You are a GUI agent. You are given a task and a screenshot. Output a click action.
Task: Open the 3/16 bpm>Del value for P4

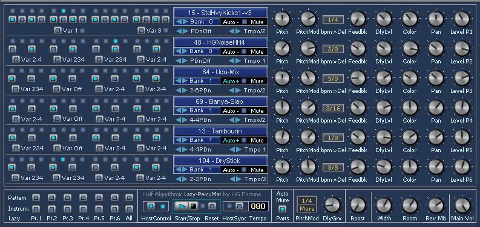pos(333,108)
